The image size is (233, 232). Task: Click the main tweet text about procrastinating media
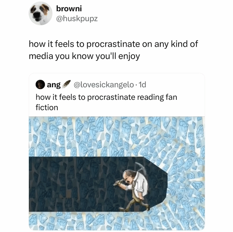[x=113, y=50]
